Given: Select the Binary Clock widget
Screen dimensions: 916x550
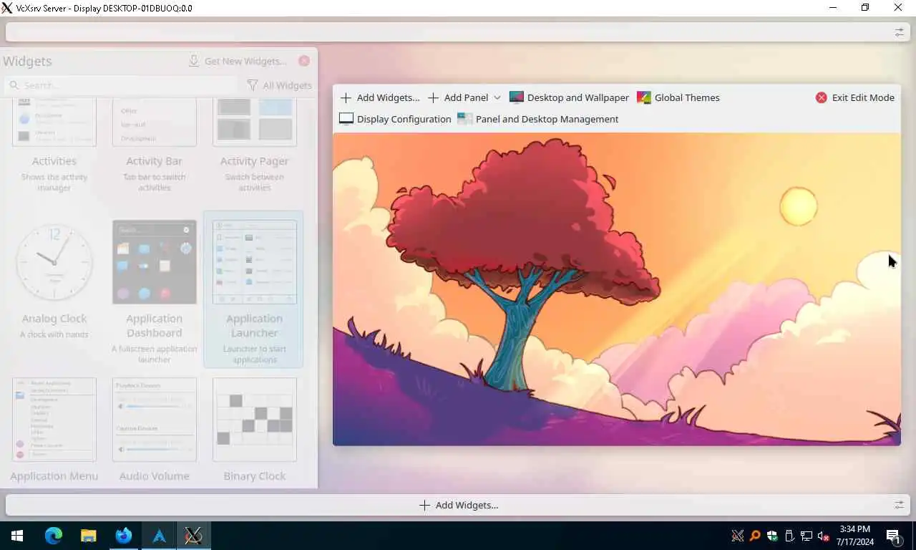Looking at the screenshot, I should click(254, 430).
